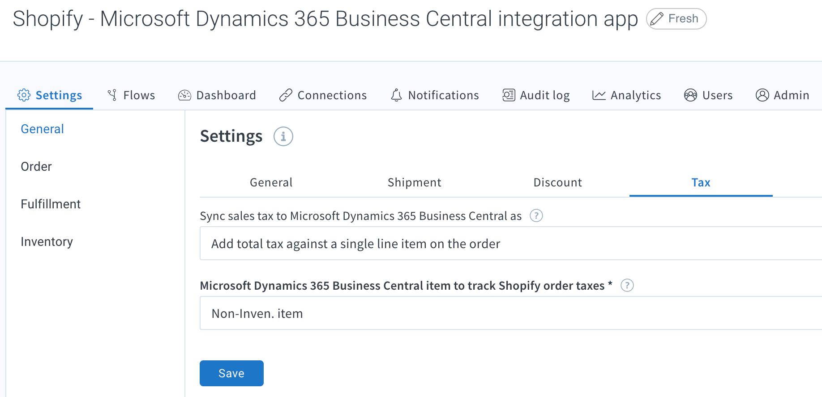Select General in the left sidebar

point(42,129)
